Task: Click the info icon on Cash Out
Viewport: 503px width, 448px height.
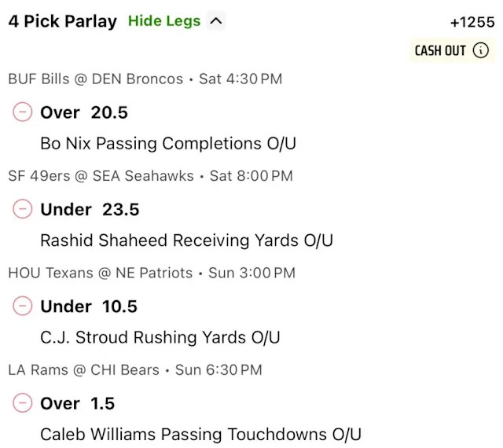Action: pos(481,51)
